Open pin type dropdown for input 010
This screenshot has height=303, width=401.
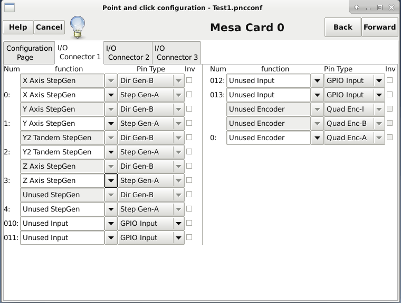[x=178, y=224]
